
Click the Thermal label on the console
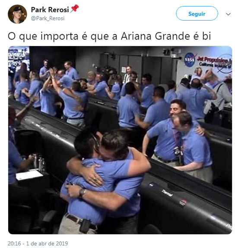tap(167, 193)
